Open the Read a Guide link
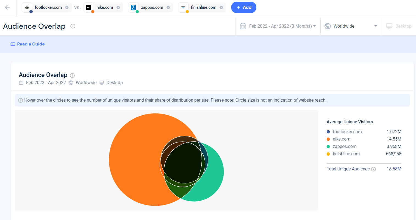Viewport: 416px width, 220px height. point(27,44)
